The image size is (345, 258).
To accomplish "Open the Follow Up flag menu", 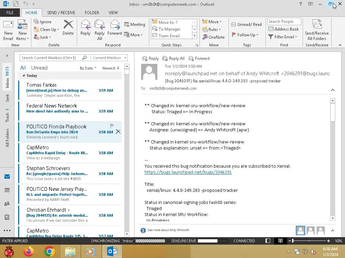I will (245, 35).
